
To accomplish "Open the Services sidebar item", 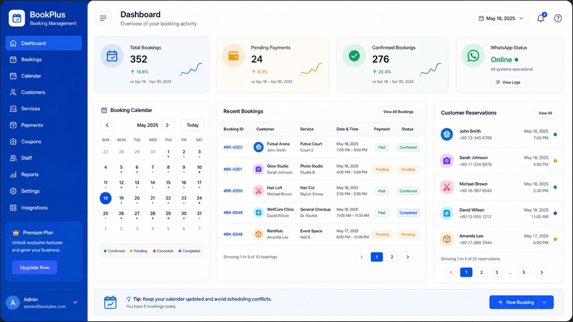I will (44, 109).
